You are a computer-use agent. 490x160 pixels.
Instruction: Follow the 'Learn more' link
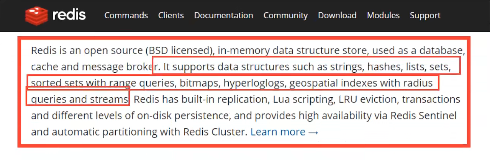(x=278, y=132)
